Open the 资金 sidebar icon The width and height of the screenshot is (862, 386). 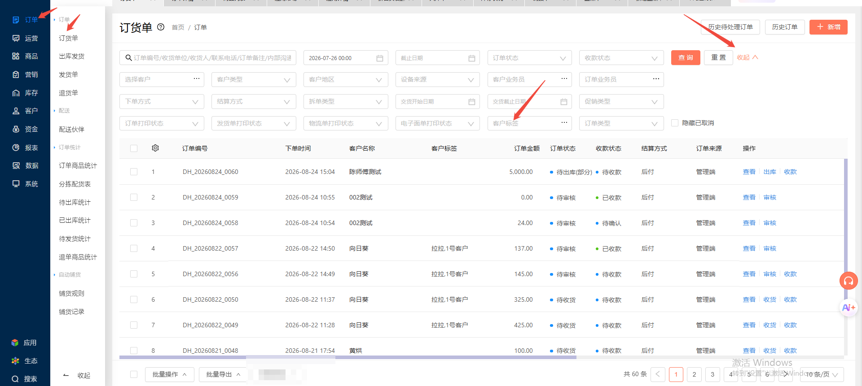pyautogui.click(x=16, y=129)
